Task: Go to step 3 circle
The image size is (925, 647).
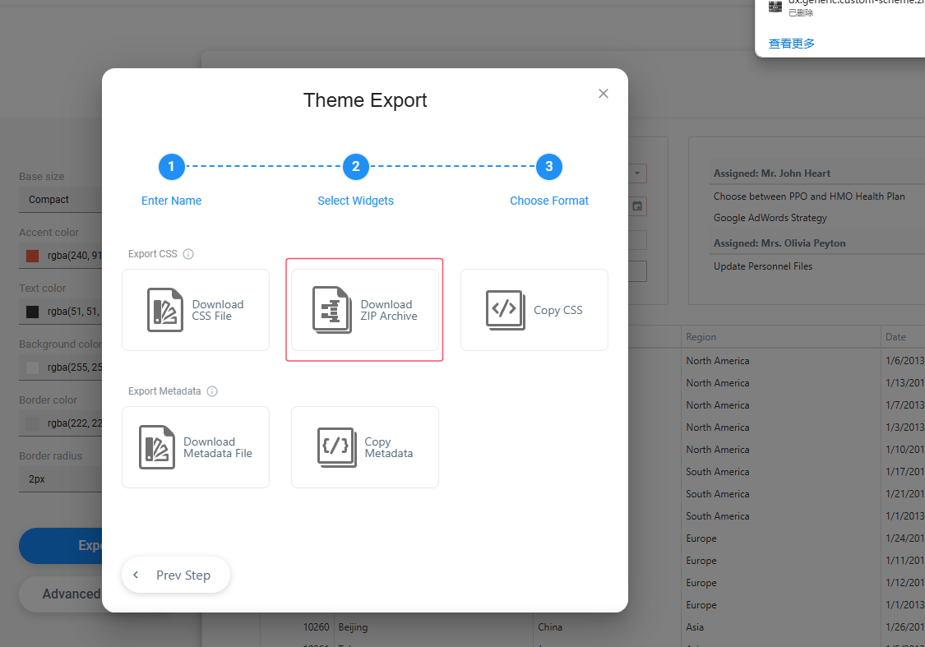Action: coord(549,167)
